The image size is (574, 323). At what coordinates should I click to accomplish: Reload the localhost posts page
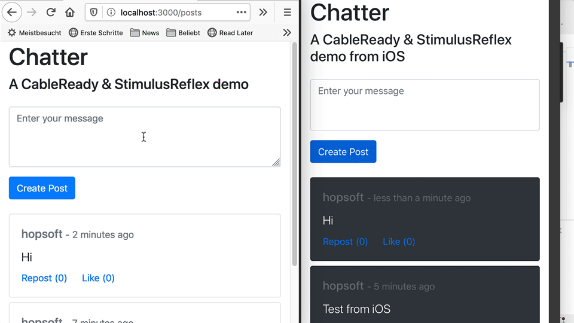click(x=51, y=13)
